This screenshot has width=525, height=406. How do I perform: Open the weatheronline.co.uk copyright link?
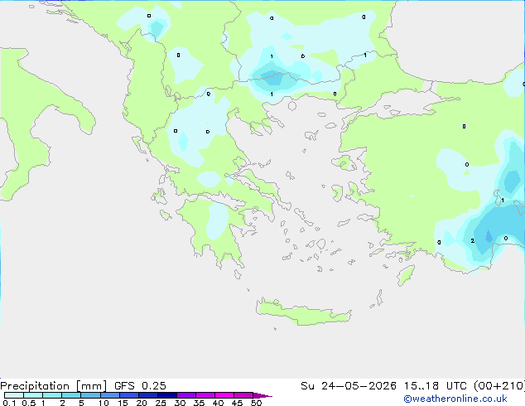coord(455,399)
